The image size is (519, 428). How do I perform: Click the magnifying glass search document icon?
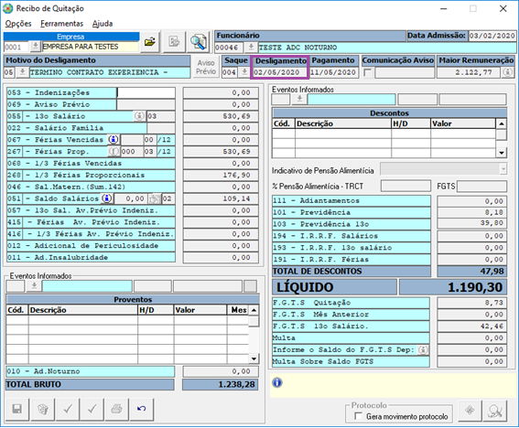point(198,42)
